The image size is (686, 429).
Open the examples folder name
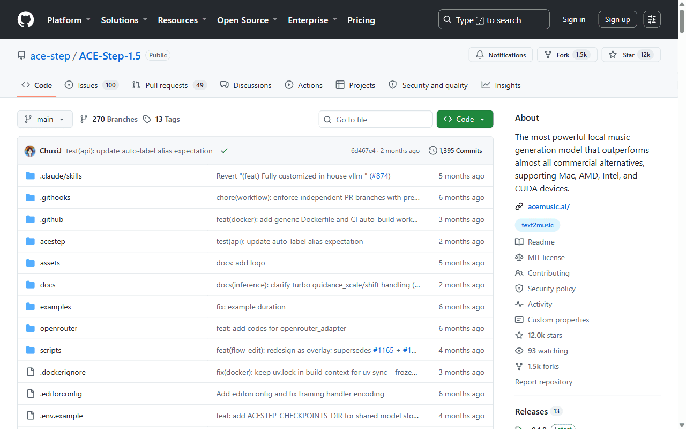coord(55,307)
